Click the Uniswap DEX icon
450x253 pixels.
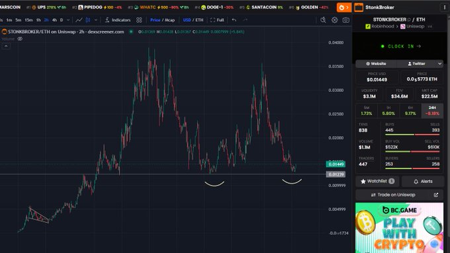402,26
